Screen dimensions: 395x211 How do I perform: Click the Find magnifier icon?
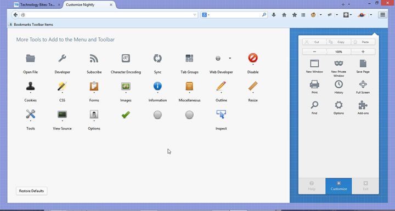coord(314,105)
